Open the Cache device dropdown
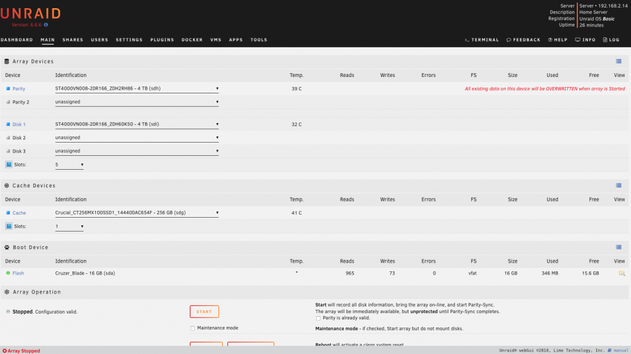Image resolution: width=631 pixels, height=354 pixels. [137, 213]
